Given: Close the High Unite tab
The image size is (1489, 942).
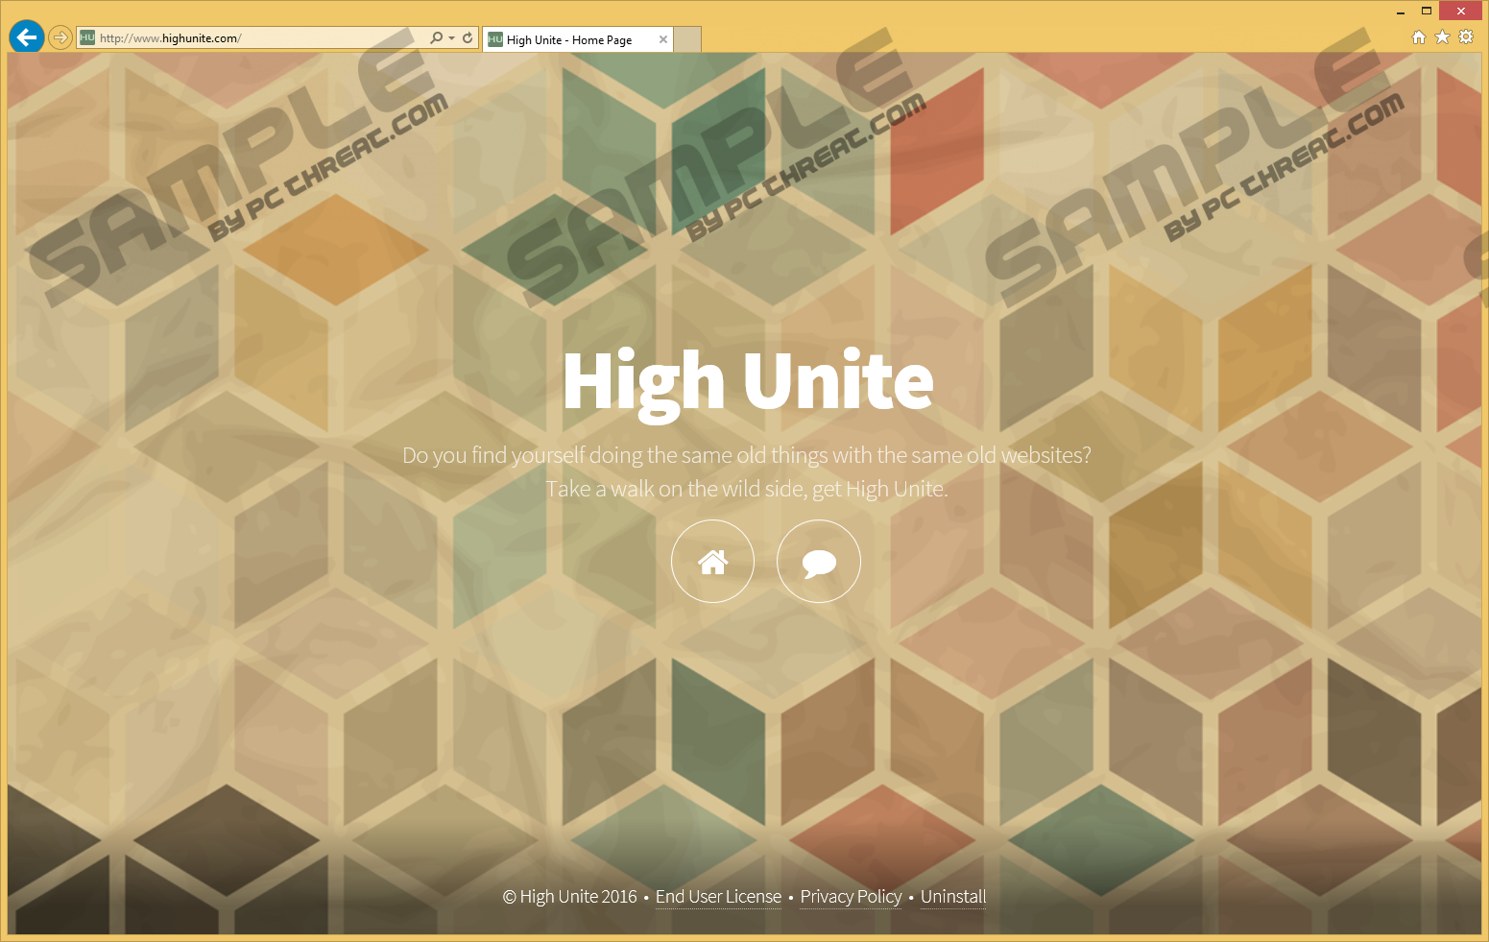Looking at the screenshot, I should click(x=663, y=39).
